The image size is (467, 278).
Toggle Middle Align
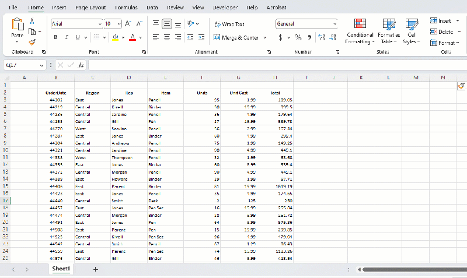pos(167,24)
